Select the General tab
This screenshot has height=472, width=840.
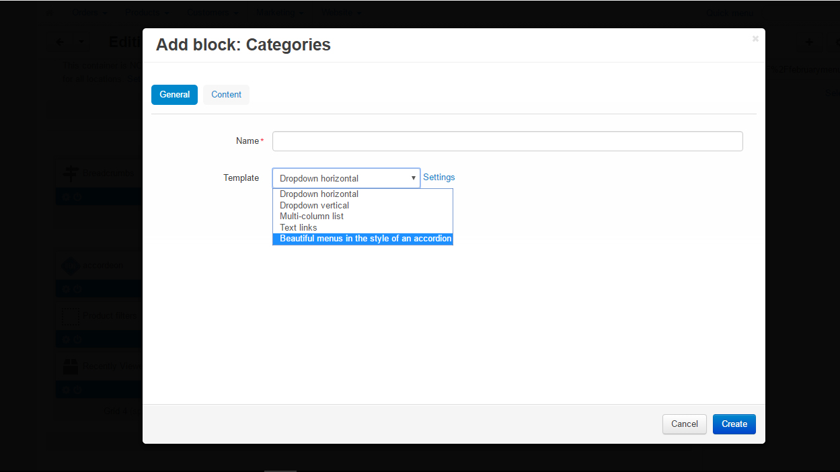174,95
